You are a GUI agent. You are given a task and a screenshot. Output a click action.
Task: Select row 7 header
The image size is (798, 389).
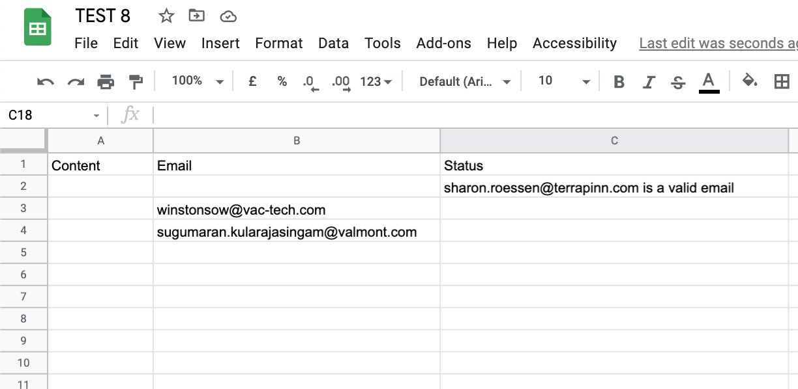click(x=23, y=297)
